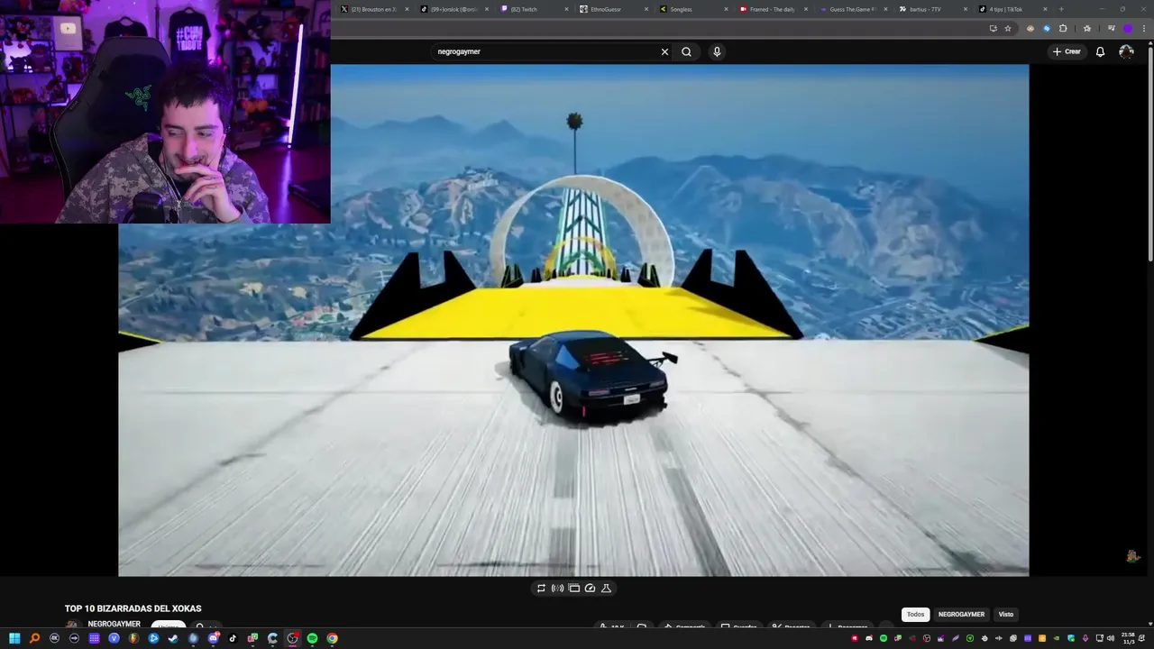Image resolution: width=1154 pixels, height=649 pixels.
Task: Open the Windows Start menu
Action: click(14, 638)
